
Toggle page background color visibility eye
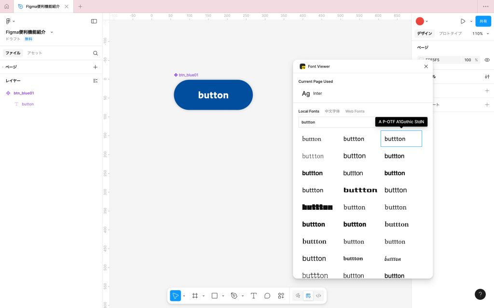click(487, 60)
